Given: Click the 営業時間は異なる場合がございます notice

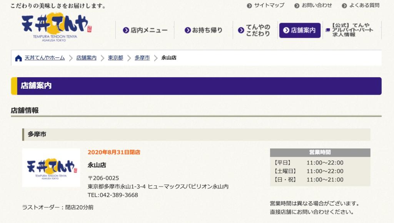Looking at the screenshot, I should point(315,203).
